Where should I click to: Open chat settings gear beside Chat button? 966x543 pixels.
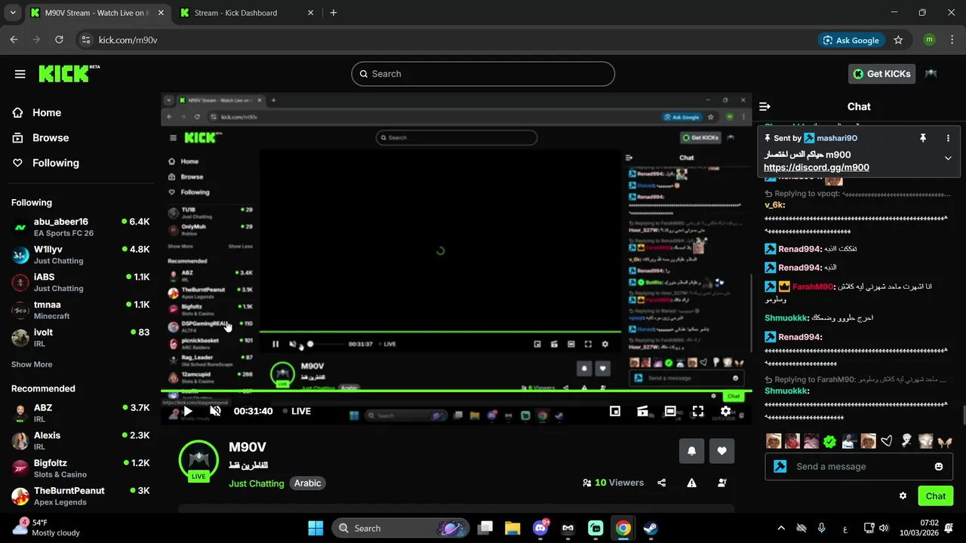click(903, 496)
